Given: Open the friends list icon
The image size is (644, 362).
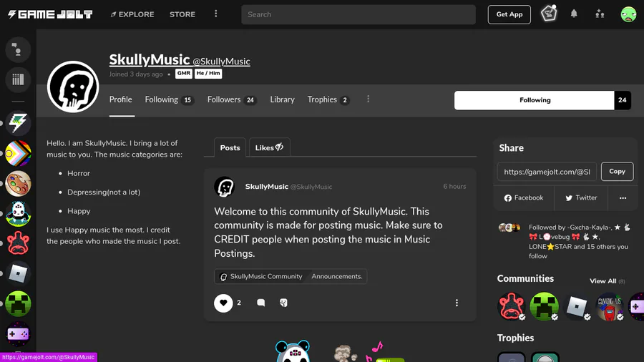Looking at the screenshot, I should (600, 14).
